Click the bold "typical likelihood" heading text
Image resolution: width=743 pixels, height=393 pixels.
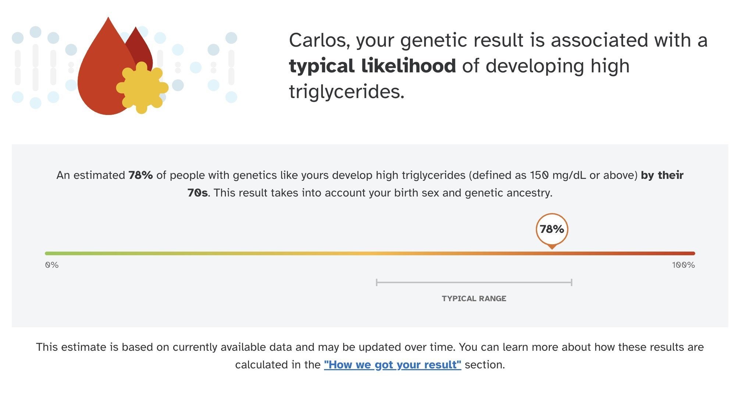coord(372,66)
